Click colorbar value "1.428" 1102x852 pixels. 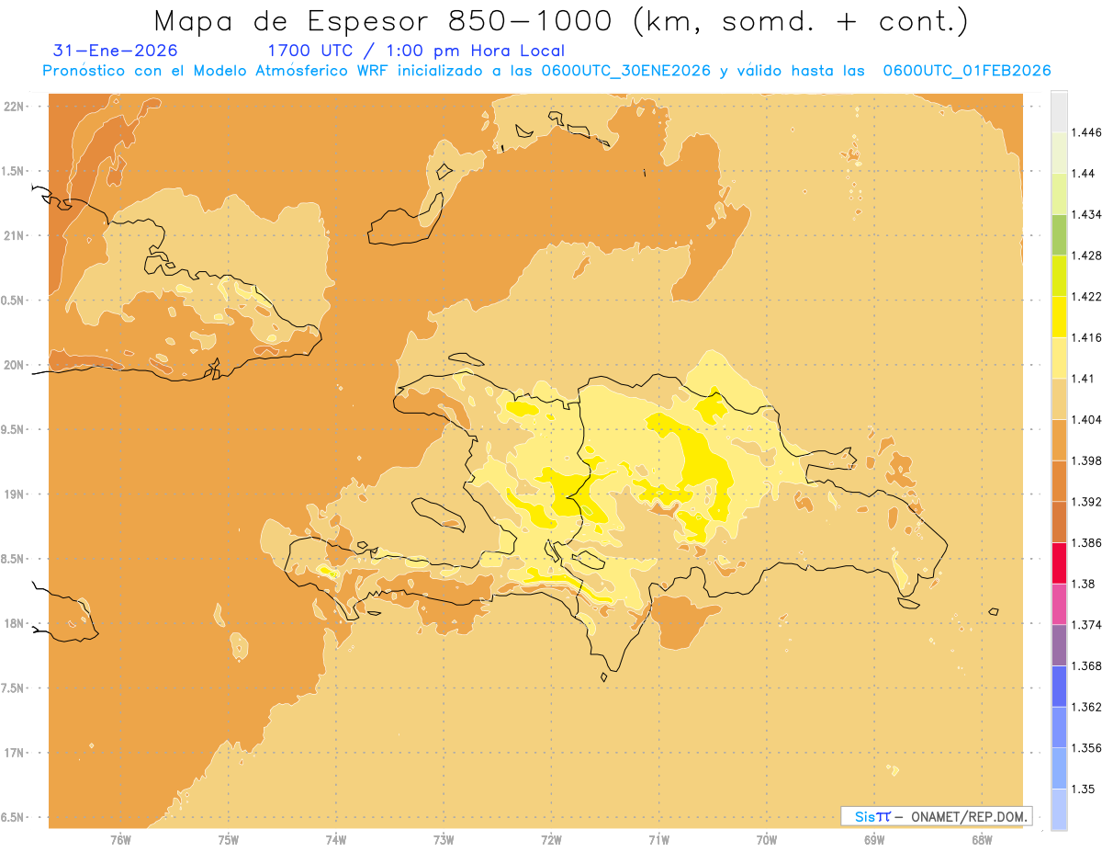(x=1088, y=256)
